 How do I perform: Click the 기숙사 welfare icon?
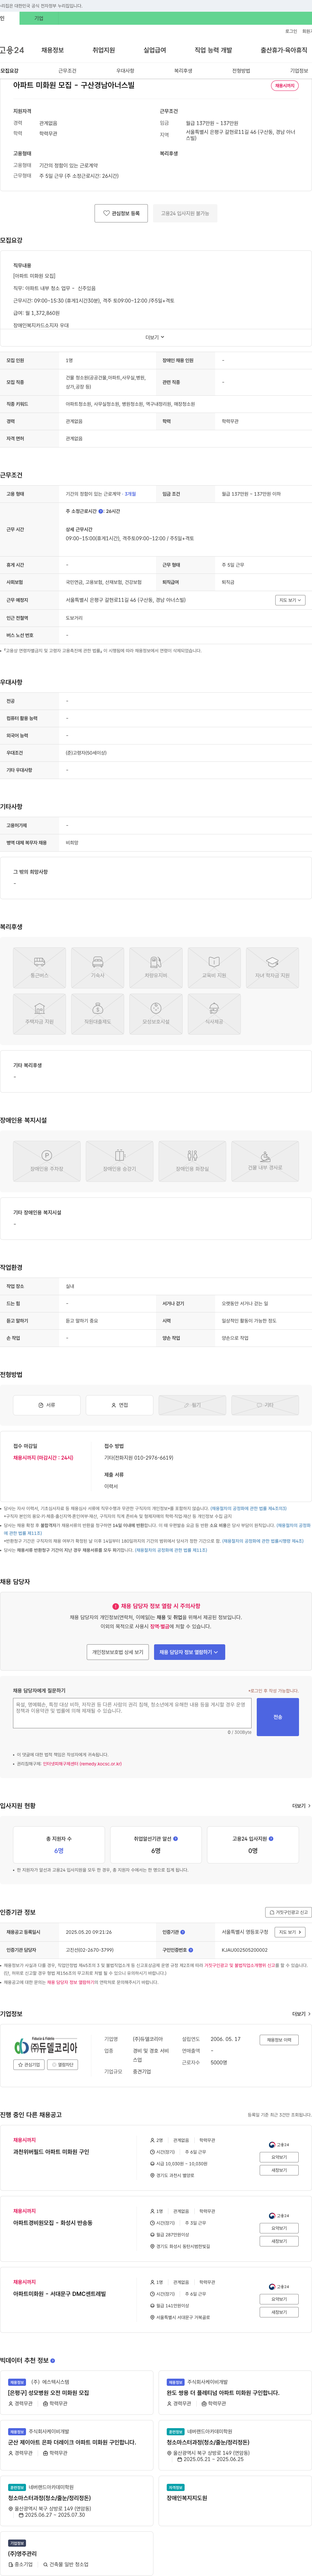98,968
